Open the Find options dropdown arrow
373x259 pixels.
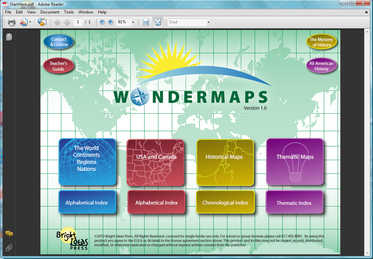[x=209, y=22]
